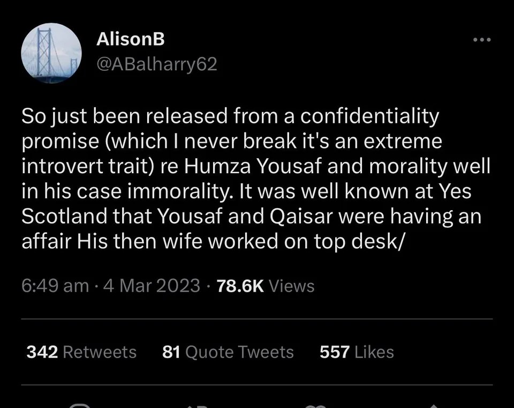The width and height of the screenshot is (514, 408).
Task: Open the three-dot more options menu
Action: pos(481,40)
